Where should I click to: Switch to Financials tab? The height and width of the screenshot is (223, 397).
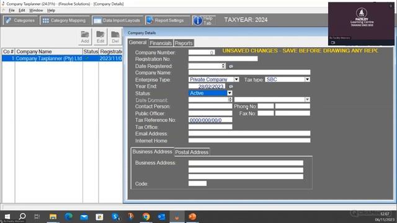(161, 43)
